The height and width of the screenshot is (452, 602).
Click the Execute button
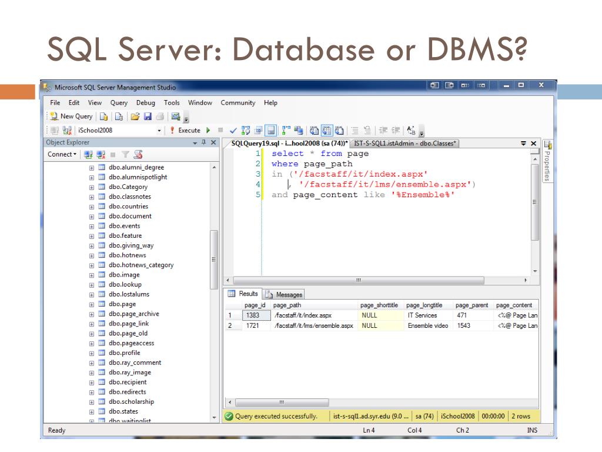point(185,130)
